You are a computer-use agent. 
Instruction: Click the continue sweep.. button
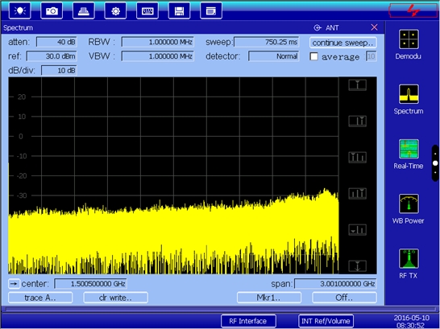[x=343, y=43]
